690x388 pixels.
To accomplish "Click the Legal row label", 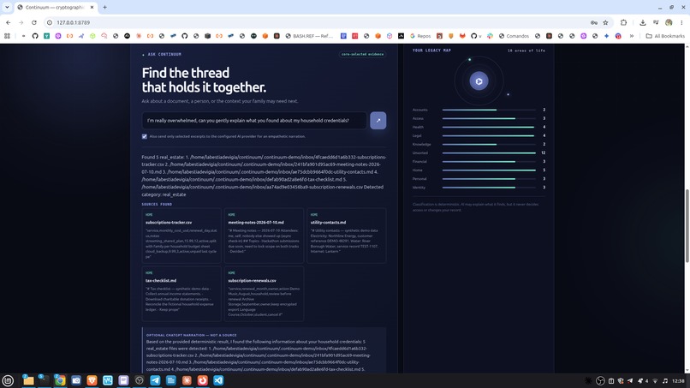I will pos(417,135).
